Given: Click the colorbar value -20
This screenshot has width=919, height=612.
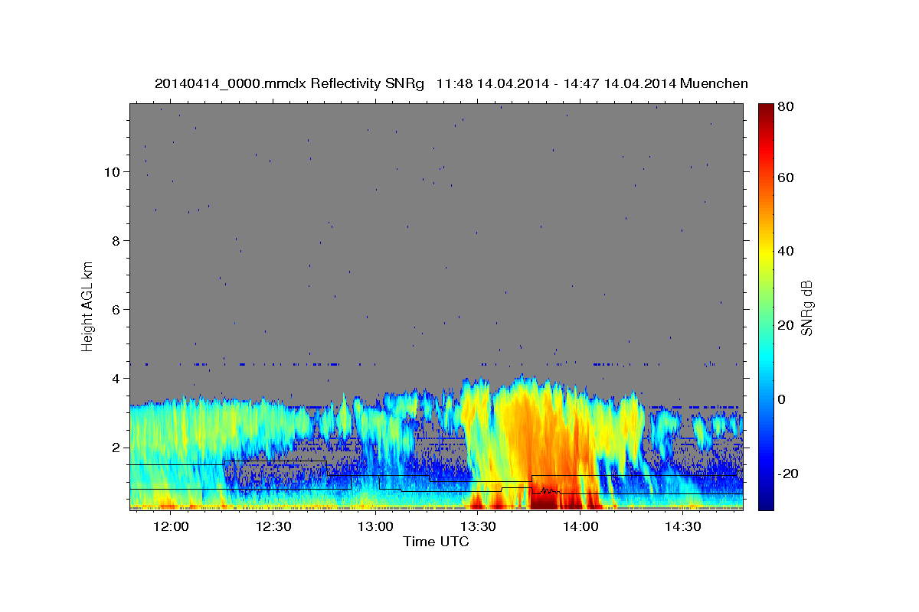Looking at the screenshot, I should [x=788, y=474].
